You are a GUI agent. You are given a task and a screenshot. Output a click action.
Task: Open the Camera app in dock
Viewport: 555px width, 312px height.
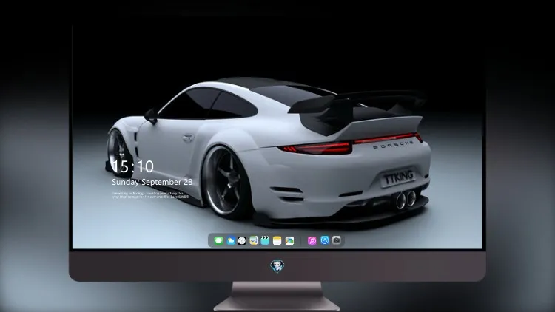click(x=337, y=240)
